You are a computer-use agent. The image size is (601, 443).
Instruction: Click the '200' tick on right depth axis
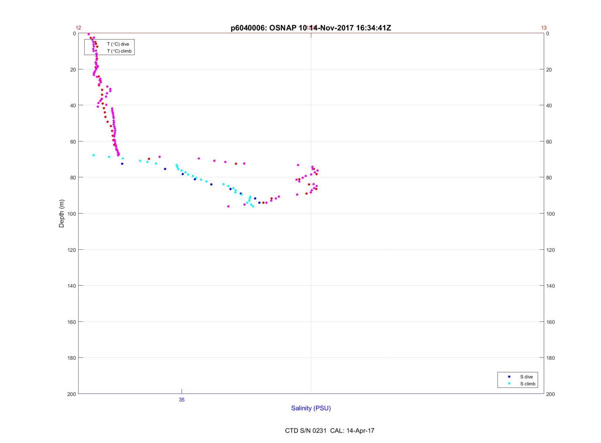551,394
